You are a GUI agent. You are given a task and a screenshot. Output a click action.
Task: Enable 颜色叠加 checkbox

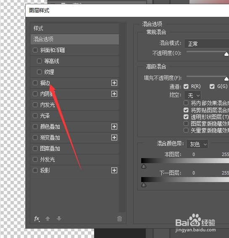tap(35, 127)
